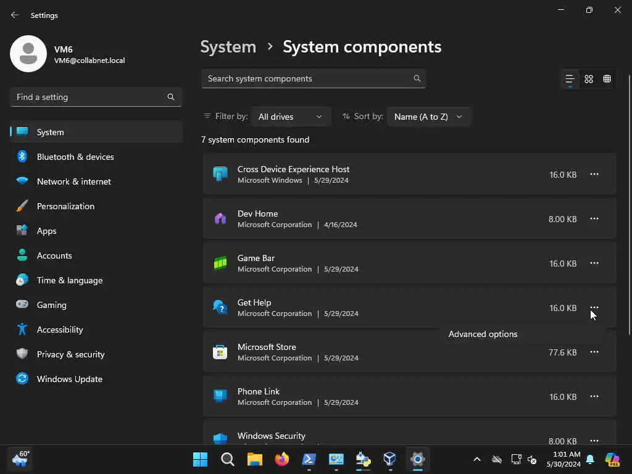Click the VM6 user profile avatar
The height and width of the screenshot is (474, 632).
pyautogui.click(x=28, y=54)
